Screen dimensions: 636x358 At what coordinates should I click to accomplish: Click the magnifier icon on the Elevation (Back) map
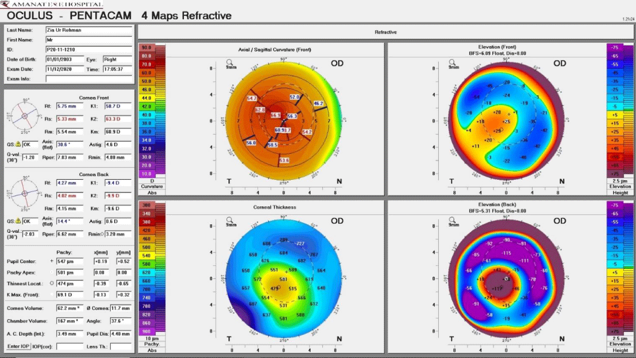point(452,219)
